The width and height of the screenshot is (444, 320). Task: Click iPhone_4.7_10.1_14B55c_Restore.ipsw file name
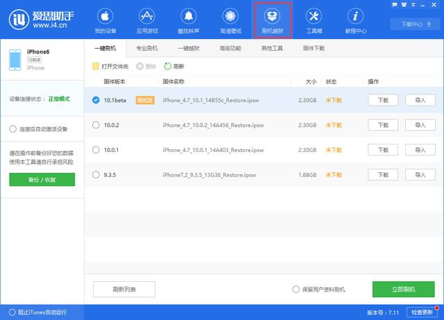tap(211, 101)
